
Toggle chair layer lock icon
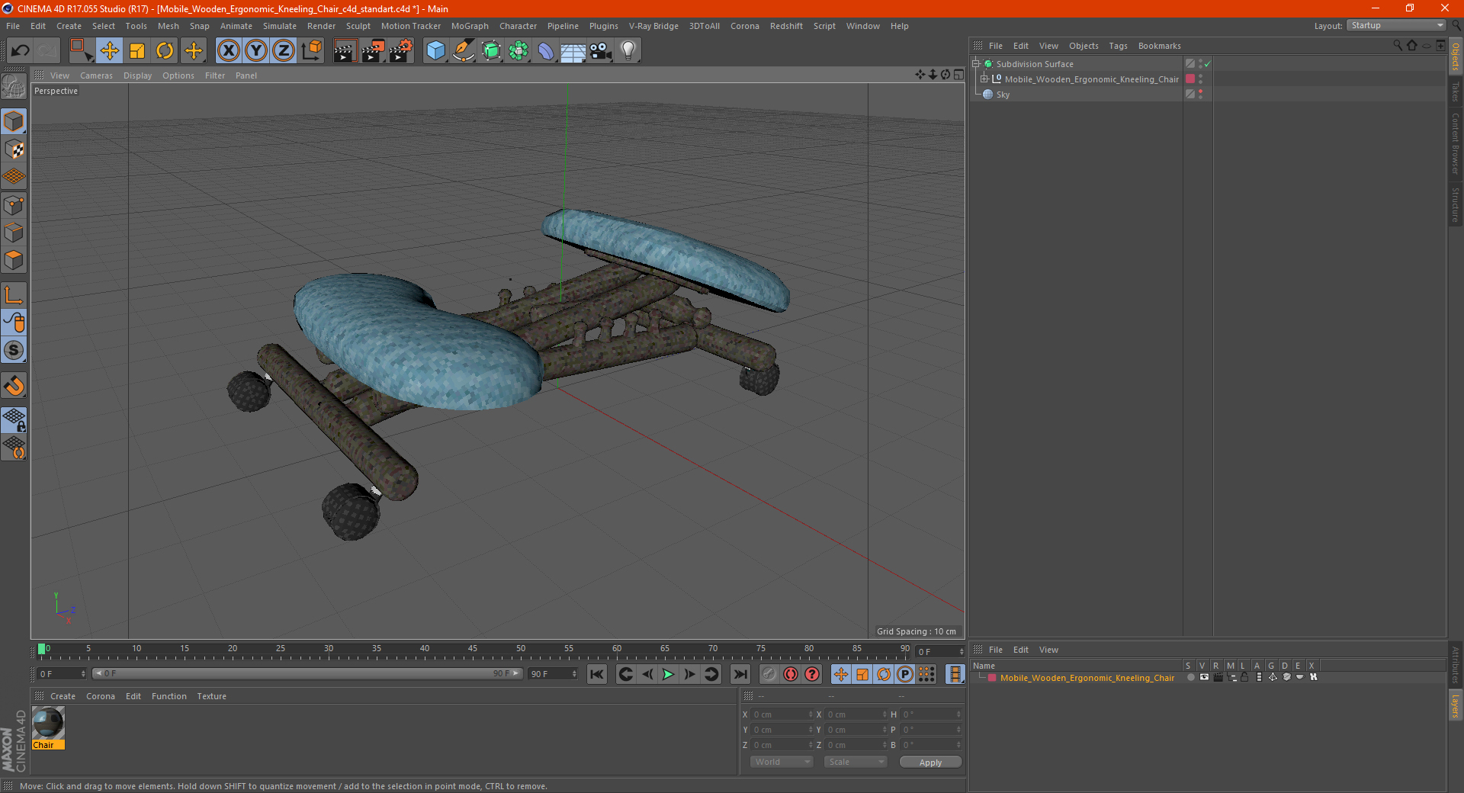[x=1245, y=677]
